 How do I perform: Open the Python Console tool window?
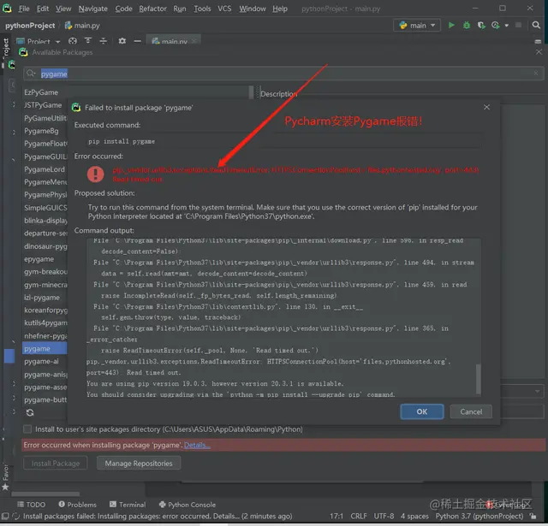pos(188,505)
